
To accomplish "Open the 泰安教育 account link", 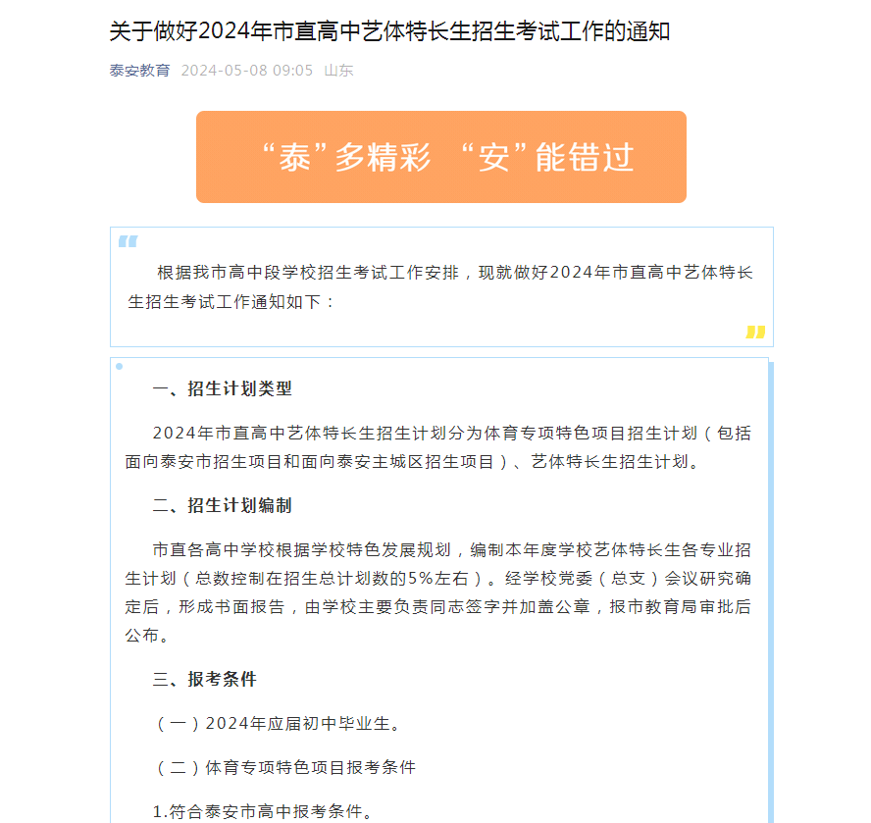I will (139, 71).
